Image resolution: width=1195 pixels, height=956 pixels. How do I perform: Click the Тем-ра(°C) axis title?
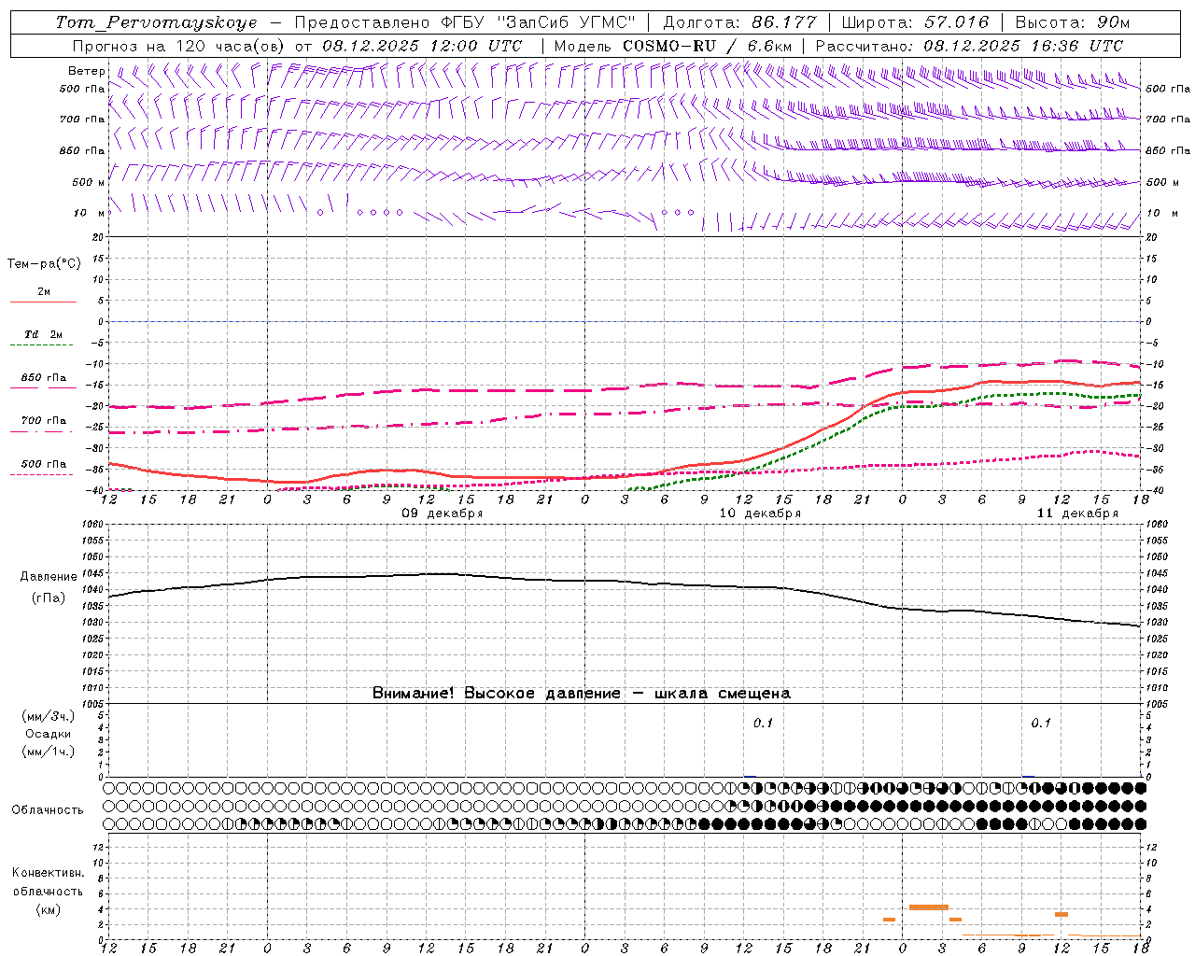pos(44,264)
